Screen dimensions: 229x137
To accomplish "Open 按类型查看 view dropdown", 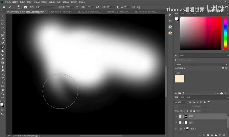I will (x=180, y=68).
